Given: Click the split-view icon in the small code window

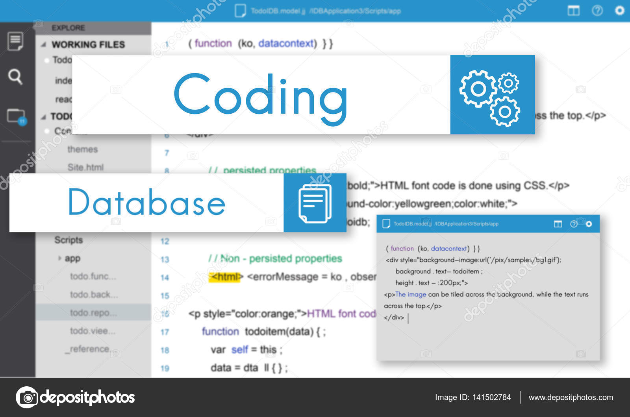Looking at the screenshot, I should pos(558,223).
